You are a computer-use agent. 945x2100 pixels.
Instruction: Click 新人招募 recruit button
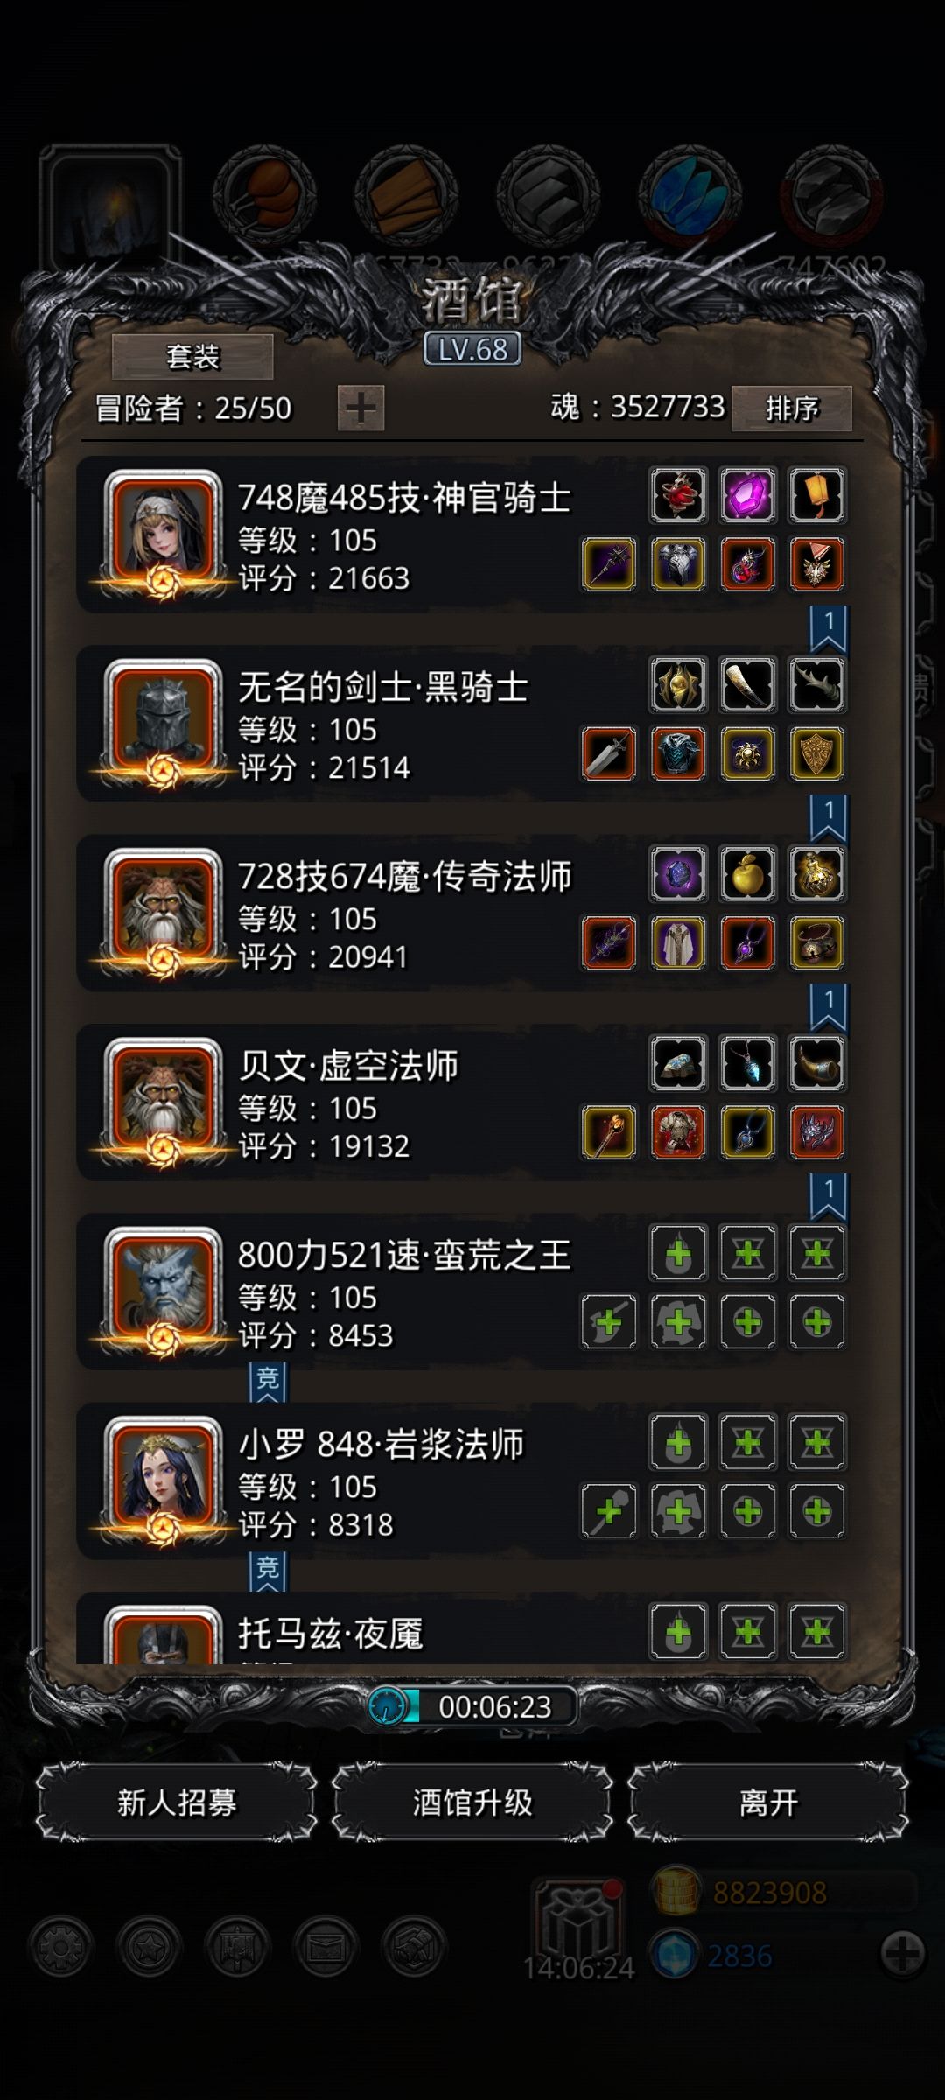177,1802
